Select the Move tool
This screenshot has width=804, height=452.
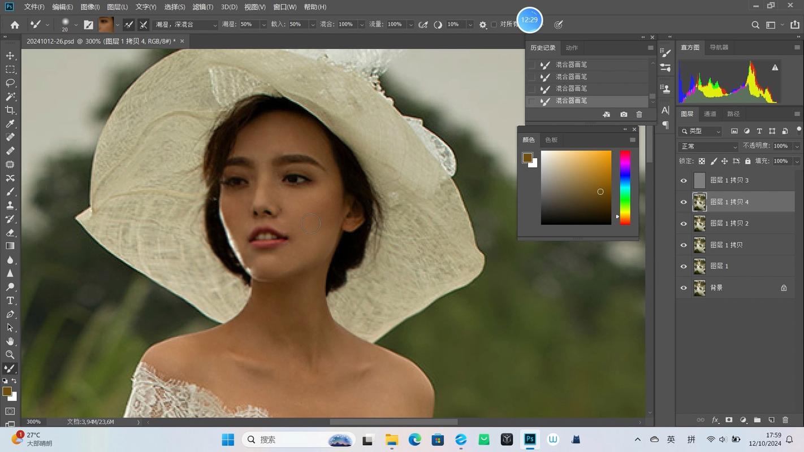point(10,55)
